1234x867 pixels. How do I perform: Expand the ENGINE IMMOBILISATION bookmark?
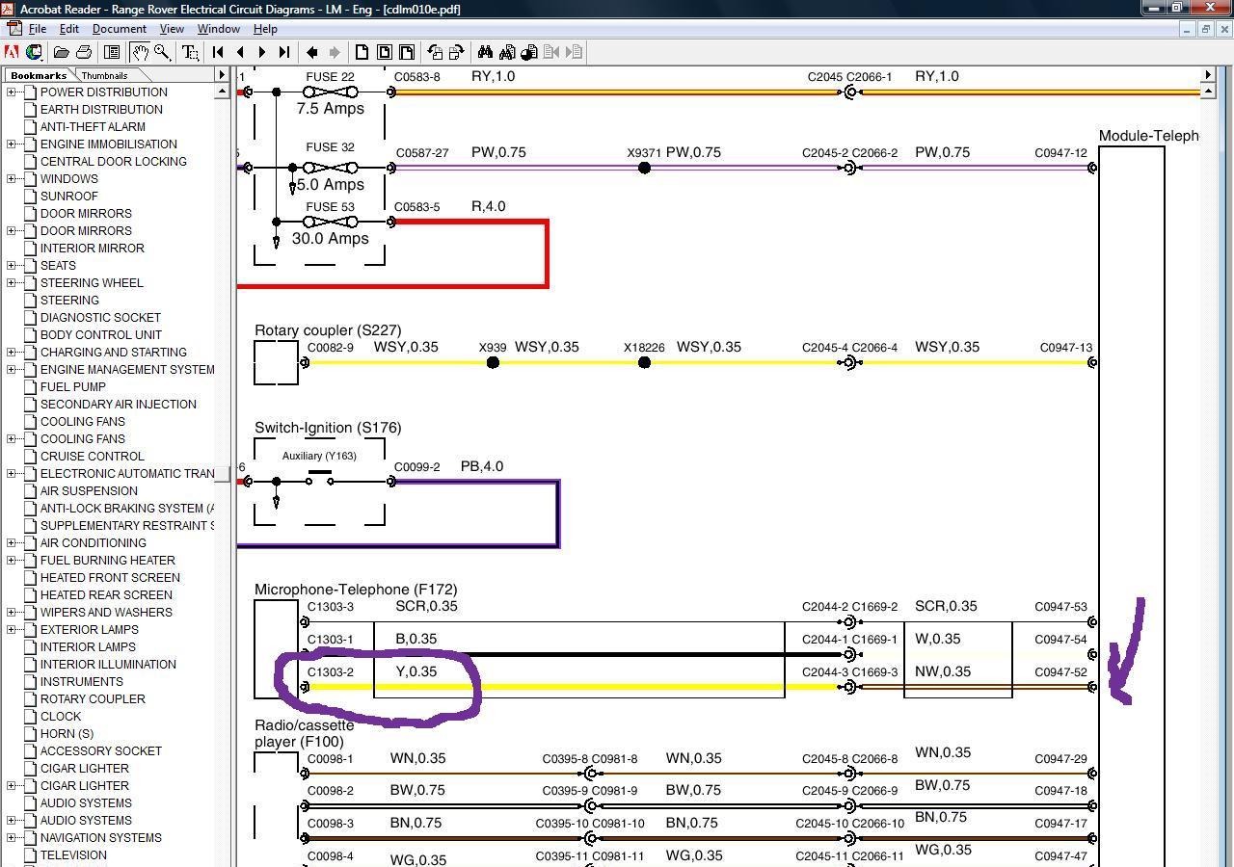coord(12,144)
